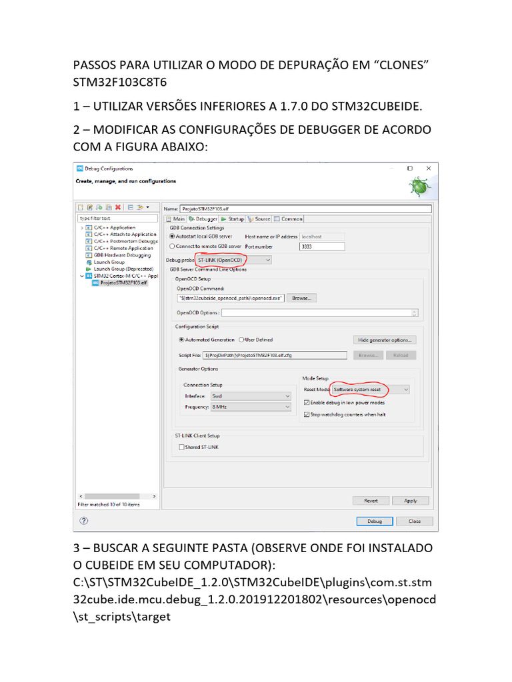Click the Close button at dialog bottom
The width and height of the screenshot is (512, 682).
pyautogui.click(x=415, y=521)
